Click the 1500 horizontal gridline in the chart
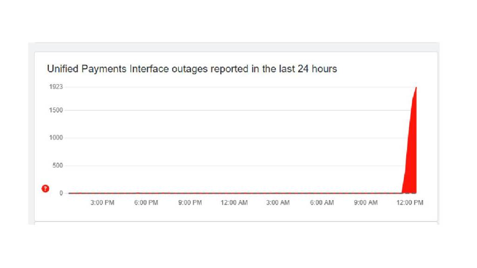Image resolution: width=477 pixels, height=268 pixels. tap(233, 110)
